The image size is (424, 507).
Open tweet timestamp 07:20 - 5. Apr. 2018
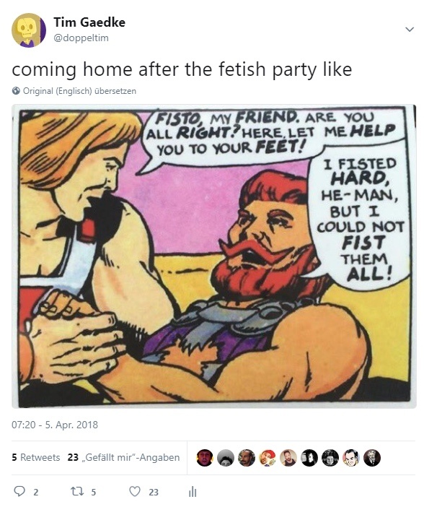coord(55,425)
